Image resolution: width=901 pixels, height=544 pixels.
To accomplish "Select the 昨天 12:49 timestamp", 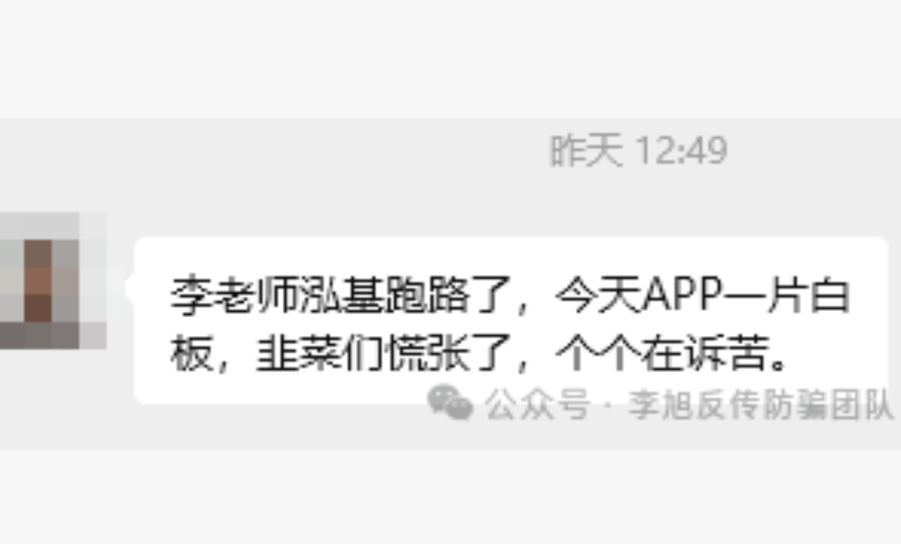I will pyautogui.click(x=638, y=152).
